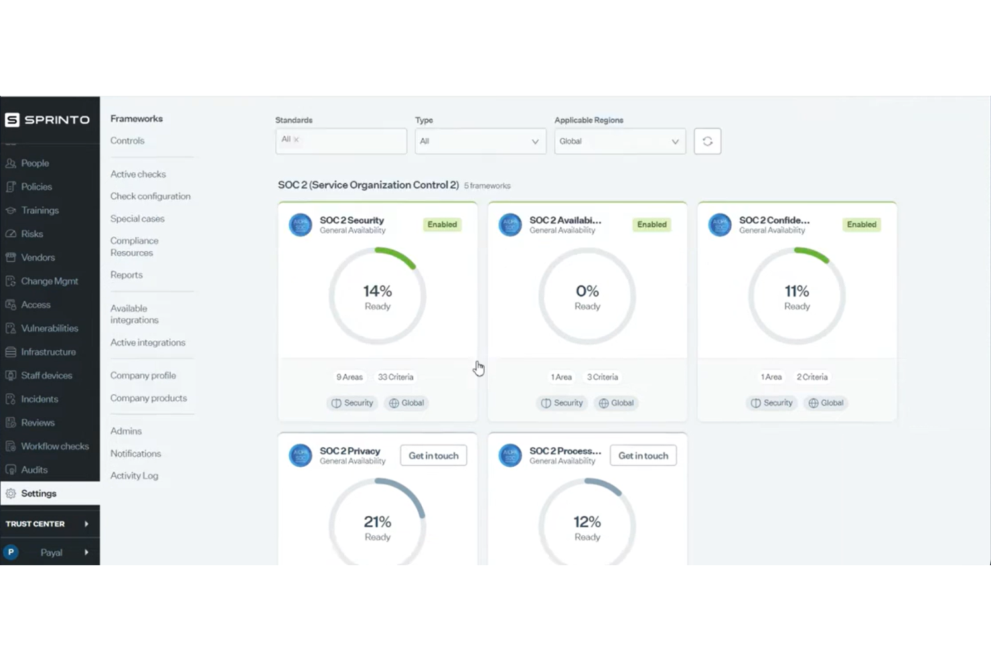Open Special cases settings item
This screenshot has height=661, width=991.
coord(137,219)
